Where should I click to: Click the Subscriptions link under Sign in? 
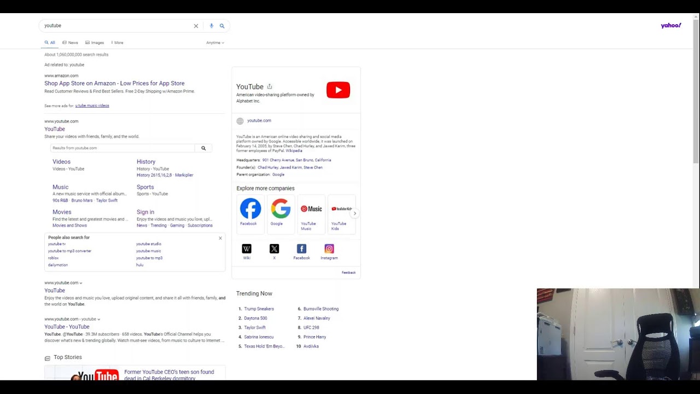200,225
